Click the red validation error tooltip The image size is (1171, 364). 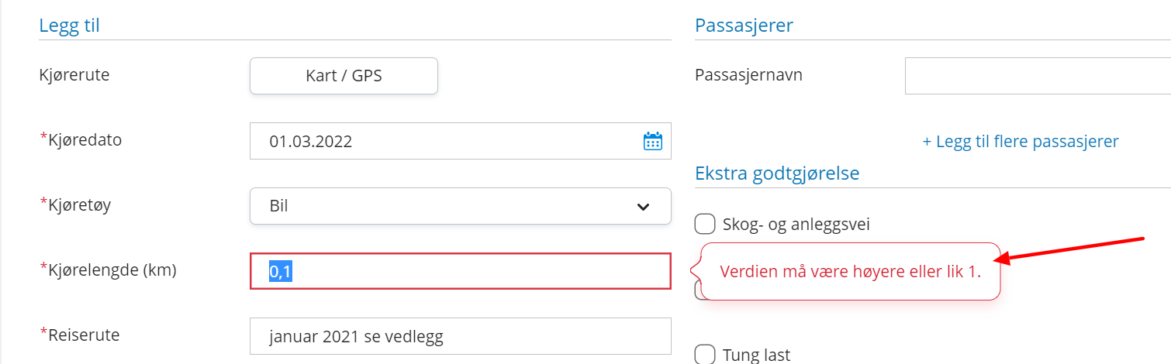tap(851, 271)
